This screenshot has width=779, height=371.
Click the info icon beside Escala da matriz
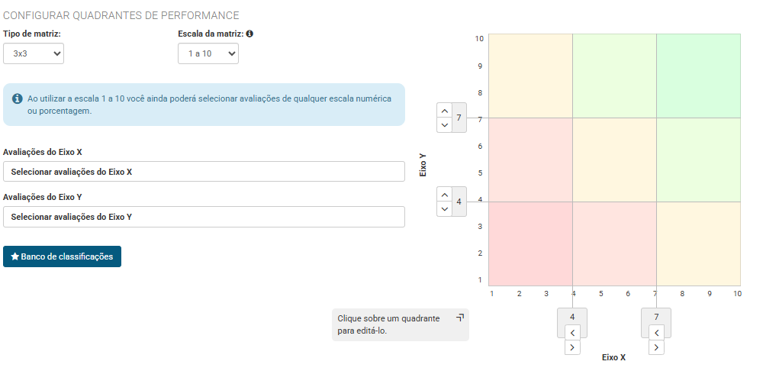tap(249, 34)
